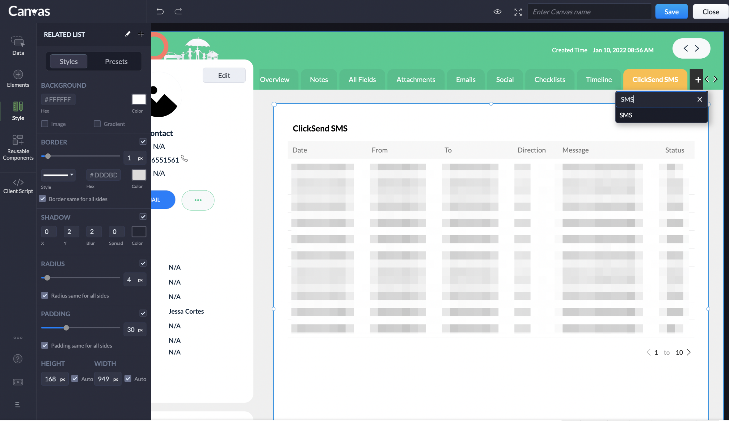The width and height of the screenshot is (729, 421).
Task: Switch to Presets in style panel
Action: (x=116, y=61)
